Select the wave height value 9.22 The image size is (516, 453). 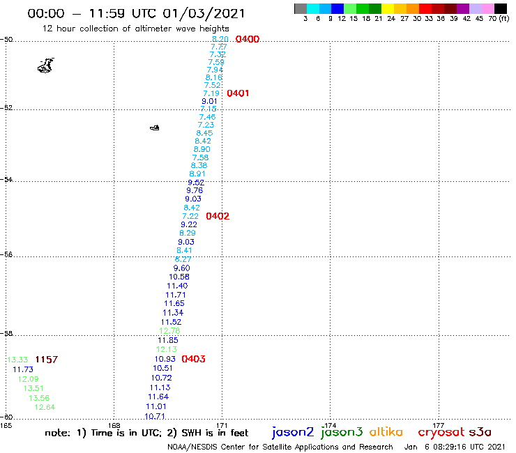point(189,224)
